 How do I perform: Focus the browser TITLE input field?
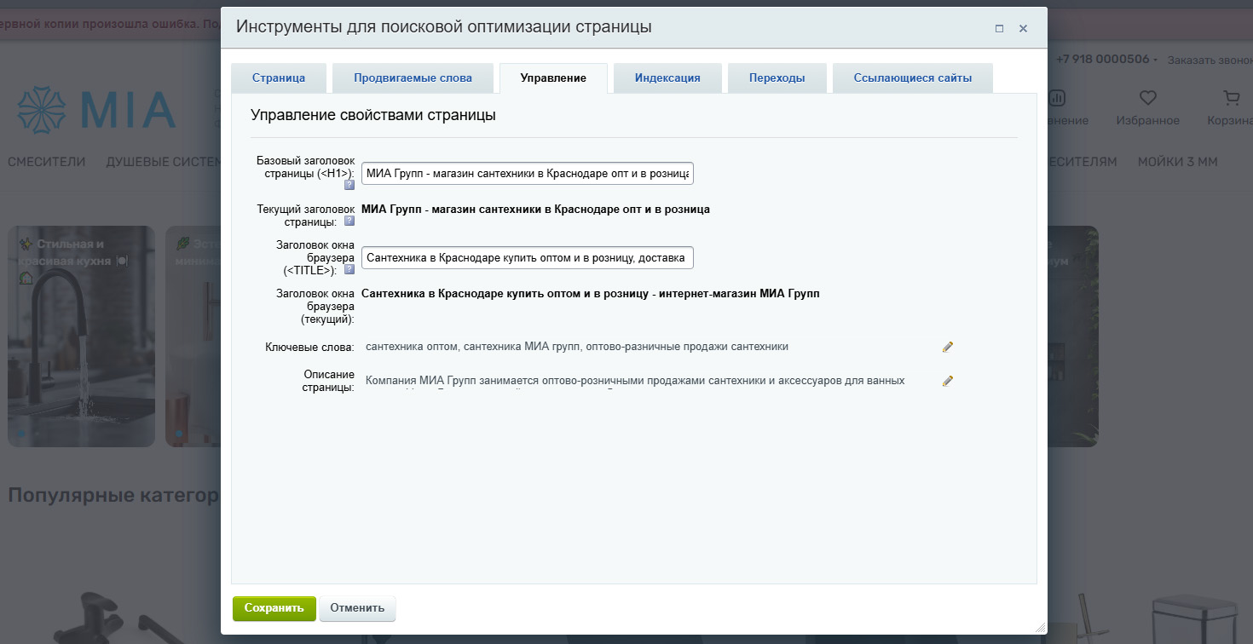[528, 257]
